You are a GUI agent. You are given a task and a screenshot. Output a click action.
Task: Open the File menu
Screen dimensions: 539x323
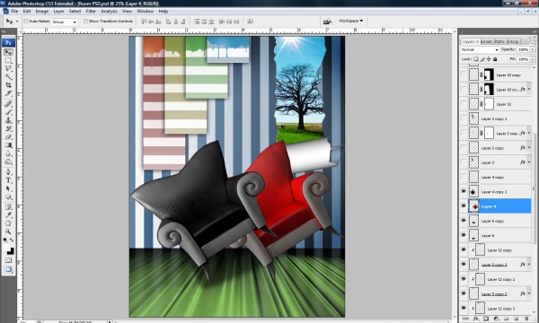pyautogui.click(x=14, y=12)
